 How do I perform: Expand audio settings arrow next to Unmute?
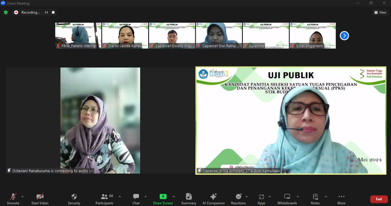pos(22,197)
